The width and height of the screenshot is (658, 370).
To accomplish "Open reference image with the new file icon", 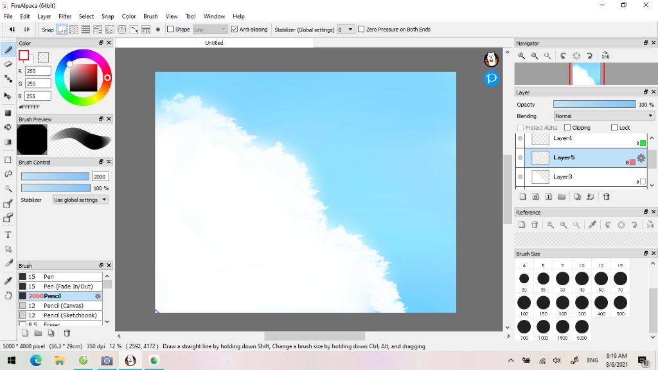I will tap(521, 225).
